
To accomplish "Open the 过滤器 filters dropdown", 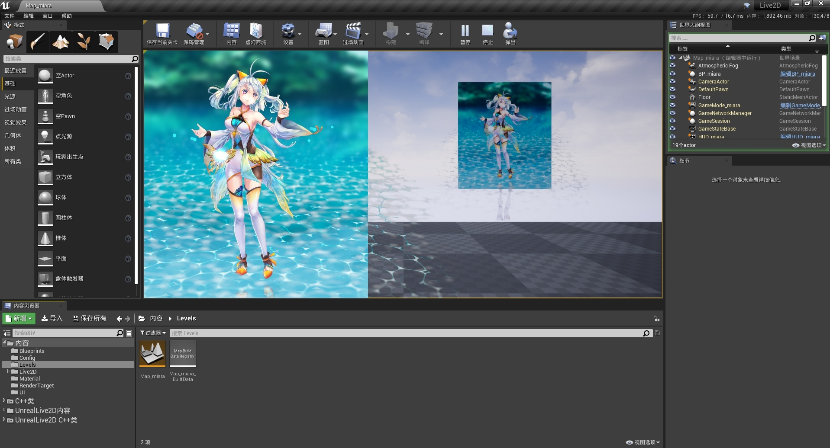I will (x=153, y=333).
